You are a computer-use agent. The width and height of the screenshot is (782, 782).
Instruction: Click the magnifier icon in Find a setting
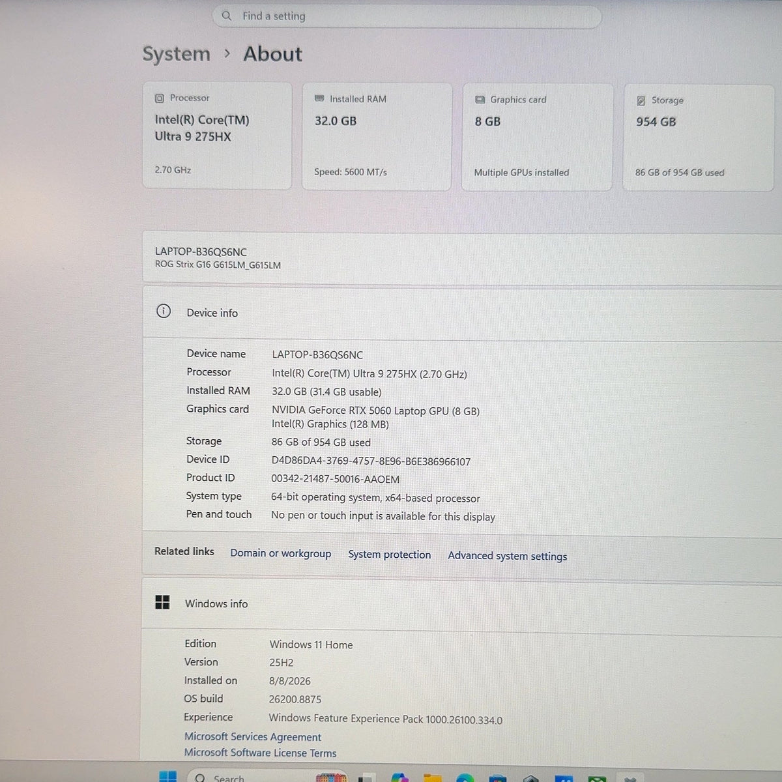click(227, 16)
